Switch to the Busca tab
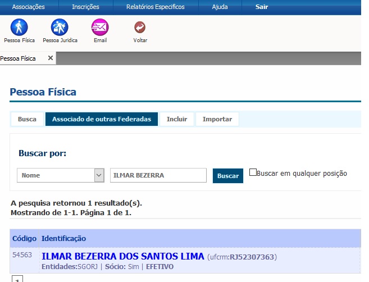Viewport: 369px width, 282px height. [27, 119]
